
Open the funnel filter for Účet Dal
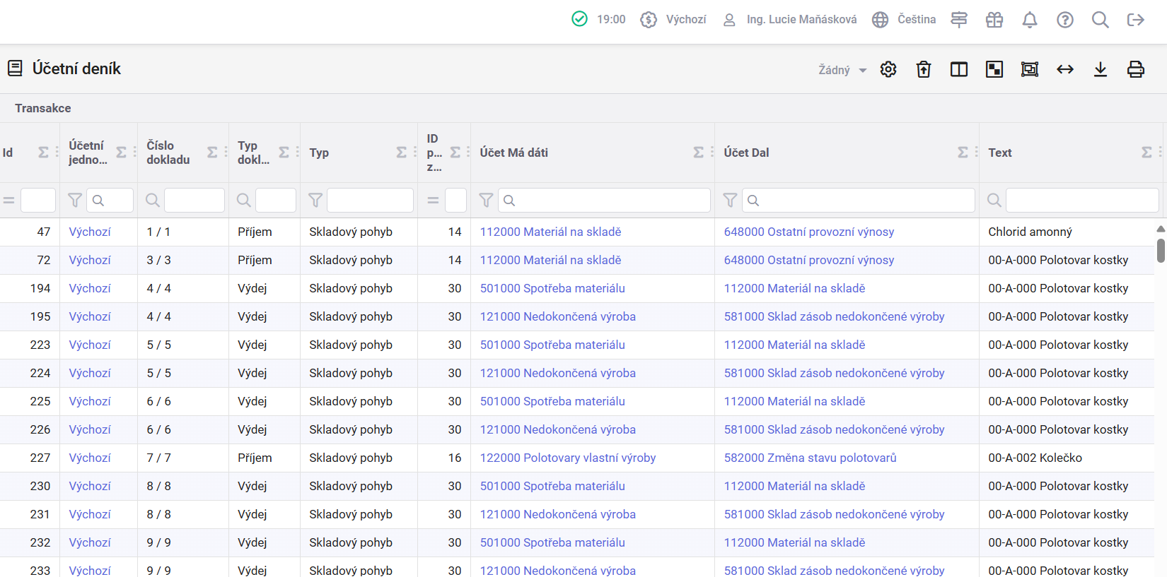pos(730,201)
